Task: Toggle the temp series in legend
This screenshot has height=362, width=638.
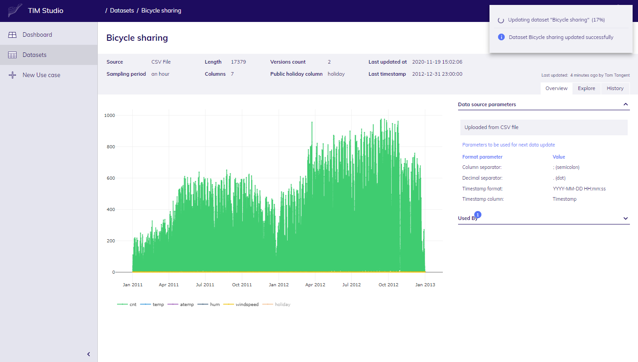Action: click(x=153, y=304)
